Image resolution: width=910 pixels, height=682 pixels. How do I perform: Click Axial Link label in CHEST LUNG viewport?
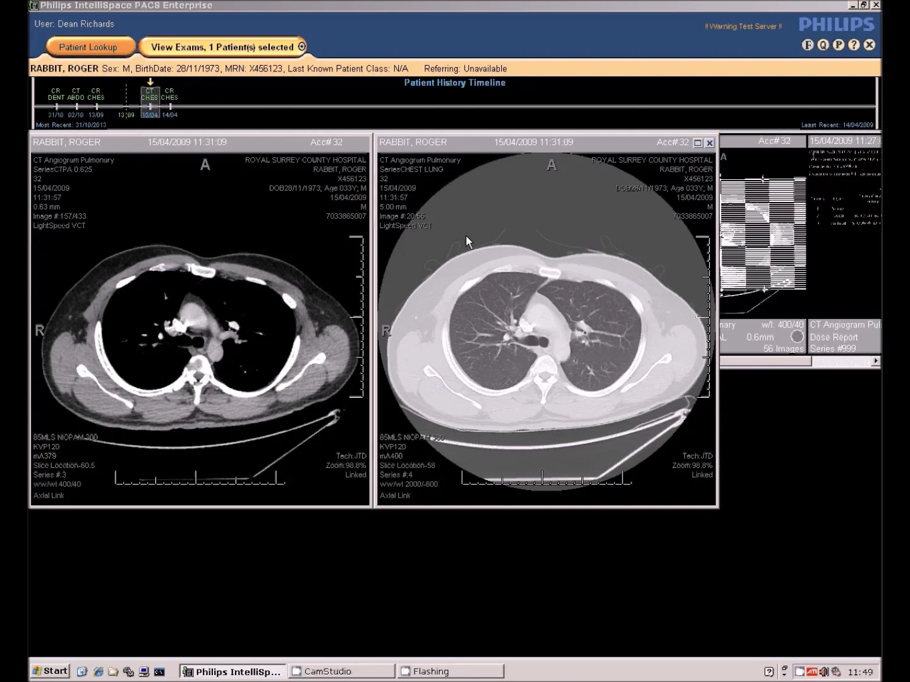pos(395,496)
